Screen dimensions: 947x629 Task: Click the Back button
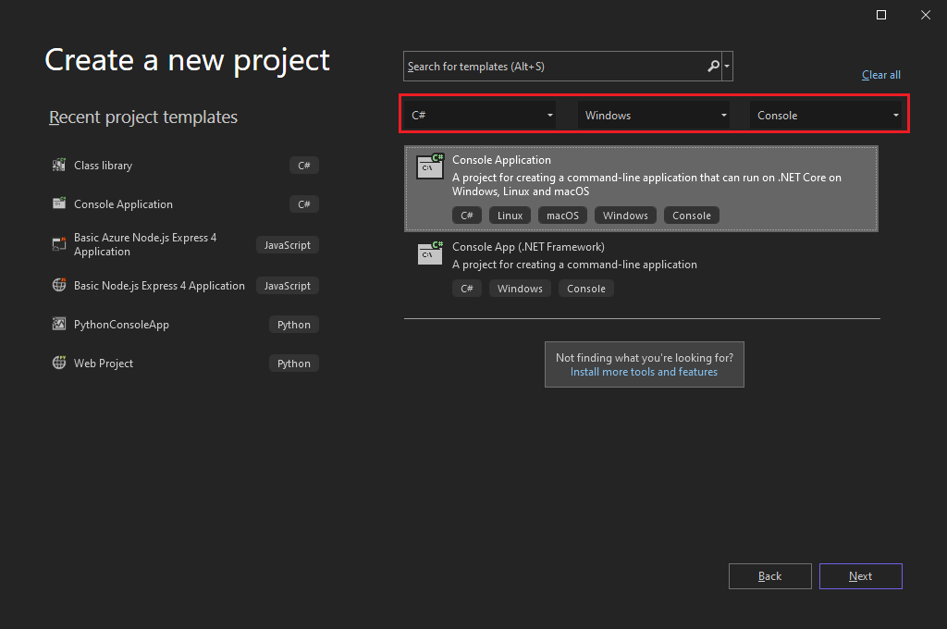pyautogui.click(x=769, y=575)
